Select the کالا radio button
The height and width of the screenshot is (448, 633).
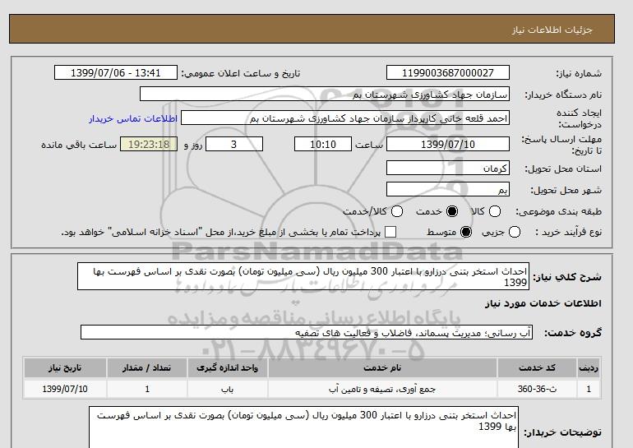493,211
